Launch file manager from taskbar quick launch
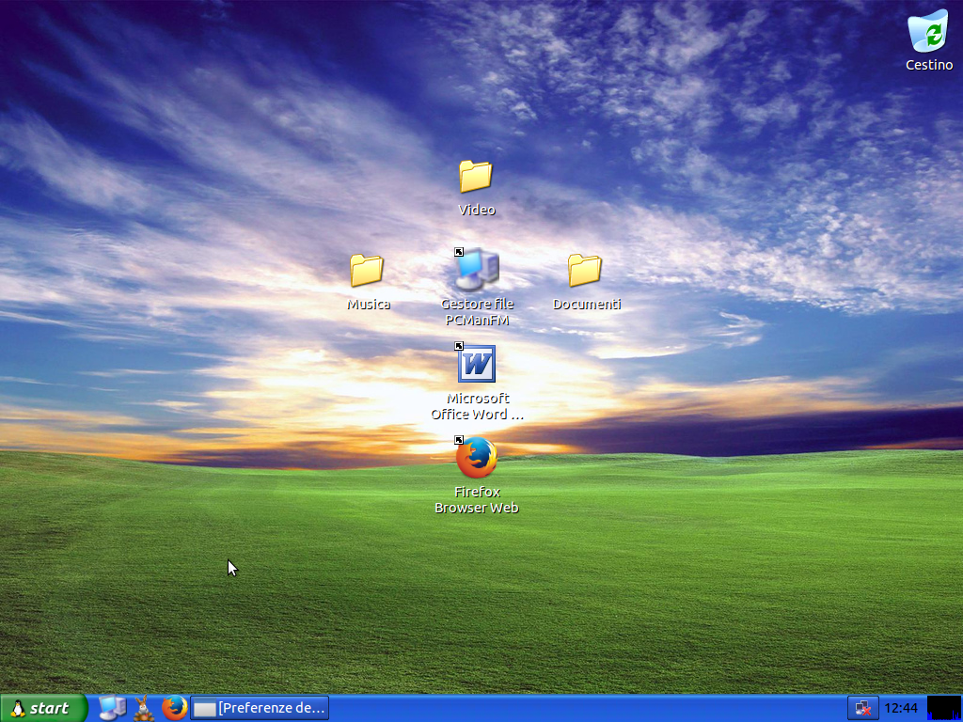 (113, 707)
